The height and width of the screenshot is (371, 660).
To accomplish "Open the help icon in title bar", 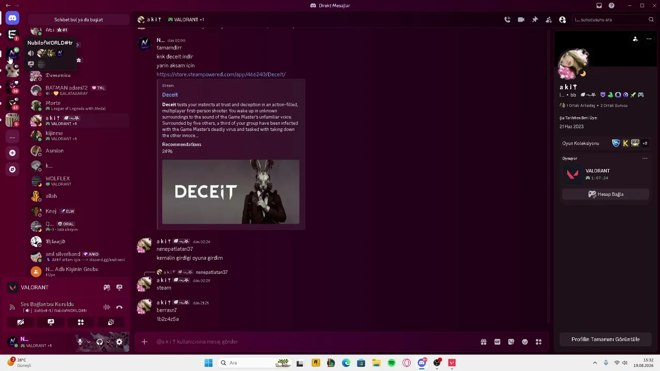I will pos(612,6).
